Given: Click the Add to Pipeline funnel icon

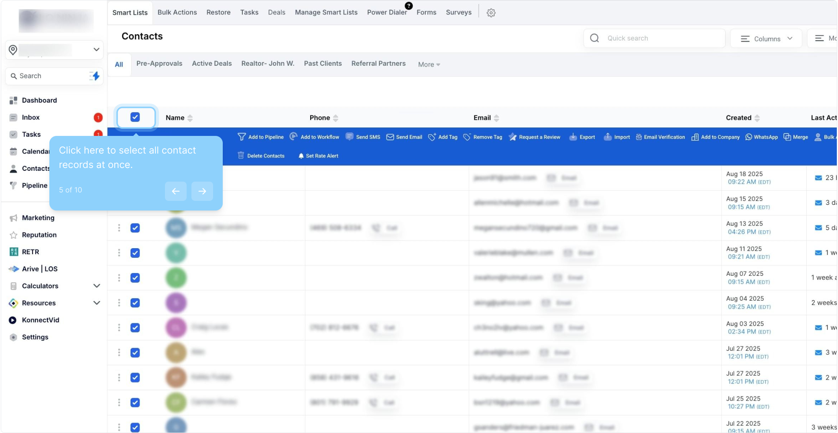Looking at the screenshot, I should coord(242,137).
